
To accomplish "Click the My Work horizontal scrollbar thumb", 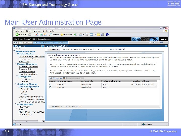I will pos(27,121).
